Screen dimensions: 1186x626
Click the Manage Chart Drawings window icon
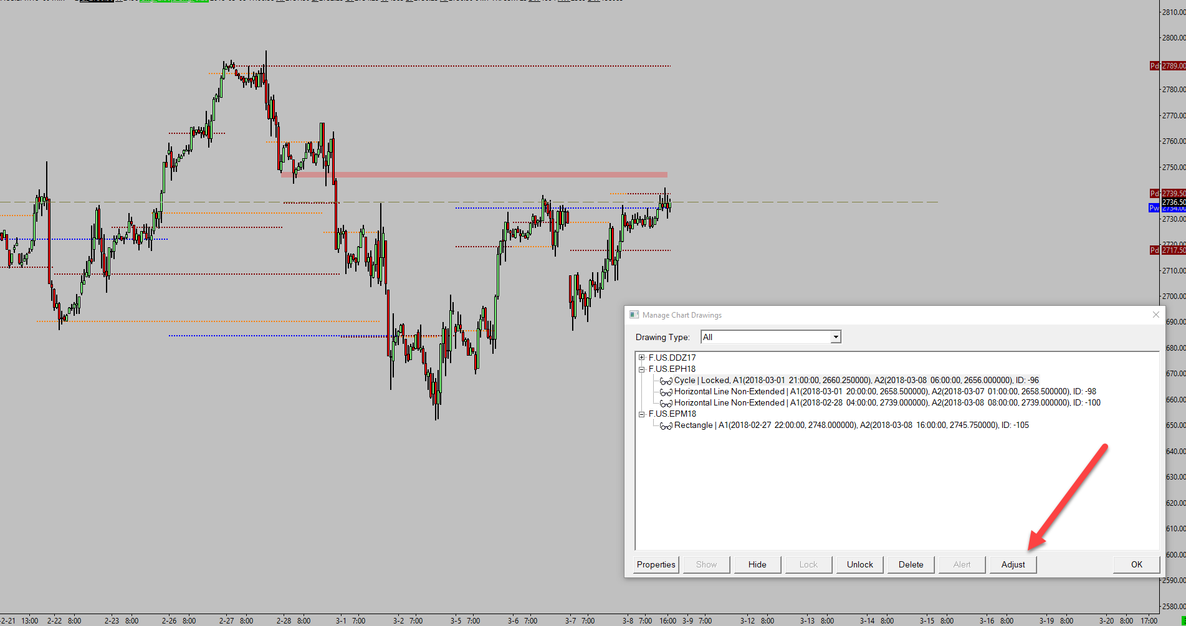pos(634,315)
